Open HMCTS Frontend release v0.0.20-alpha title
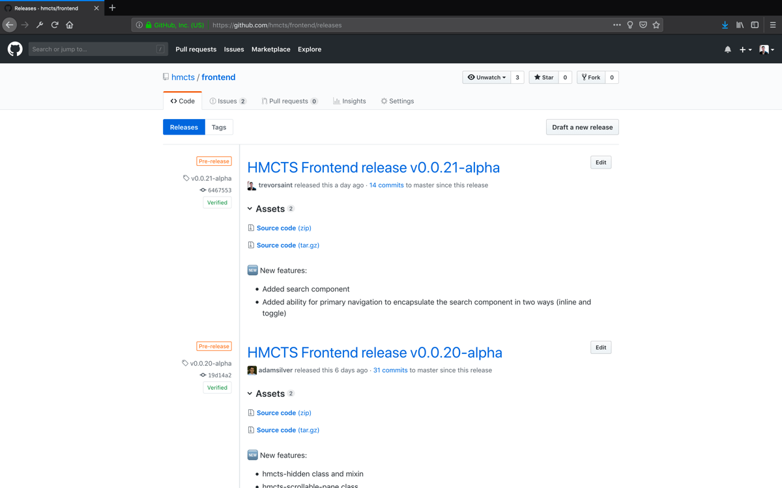782x488 pixels. (x=375, y=352)
